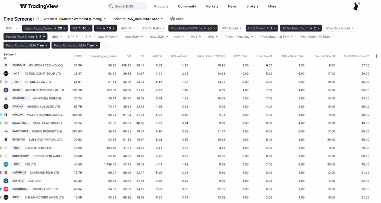
Task: Open the RVOL filter dropdown
Action: 12,28
